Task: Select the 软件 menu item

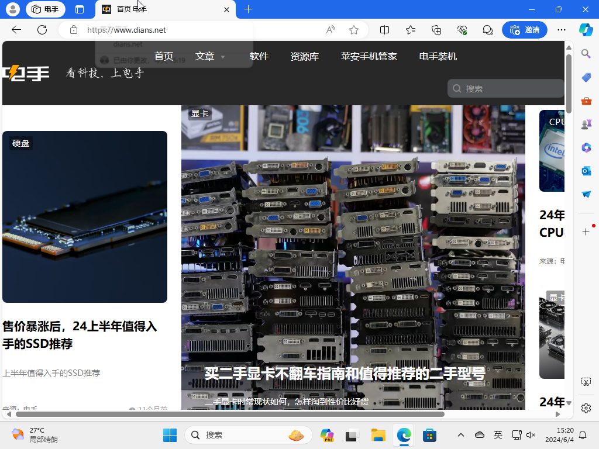Action: (x=259, y=56)
